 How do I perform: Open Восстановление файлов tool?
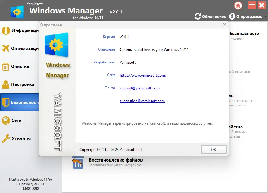115,160
